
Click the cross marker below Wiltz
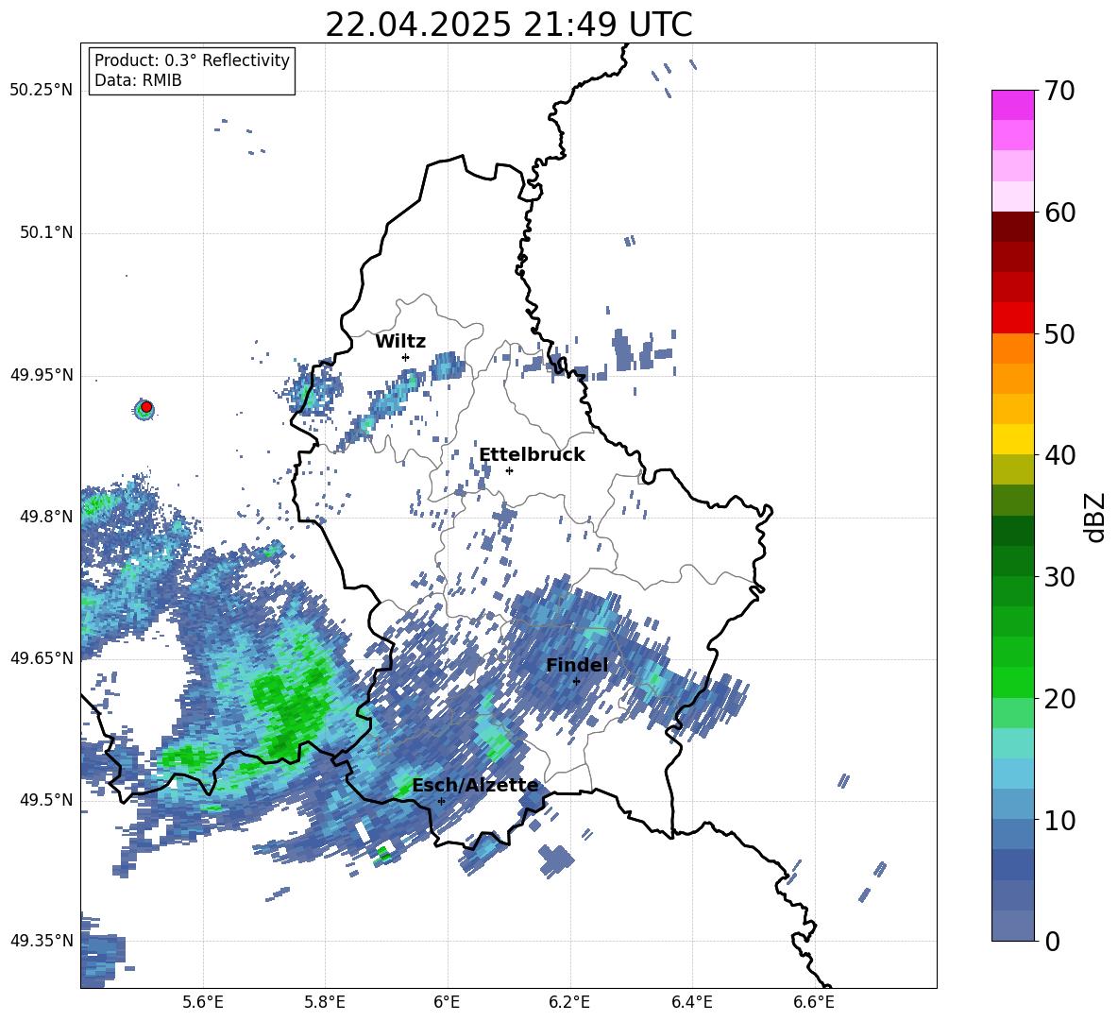tap(405, 357)
